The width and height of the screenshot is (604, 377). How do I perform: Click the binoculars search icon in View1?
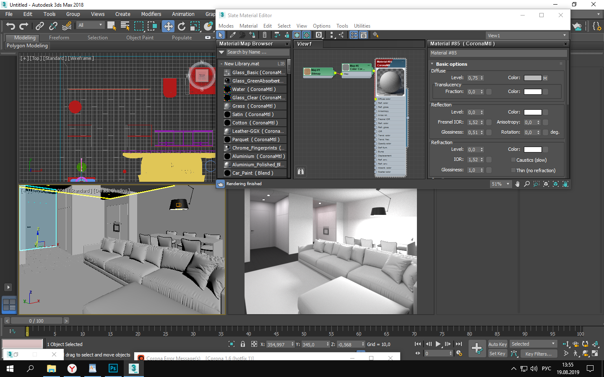(x=301, y=171)
